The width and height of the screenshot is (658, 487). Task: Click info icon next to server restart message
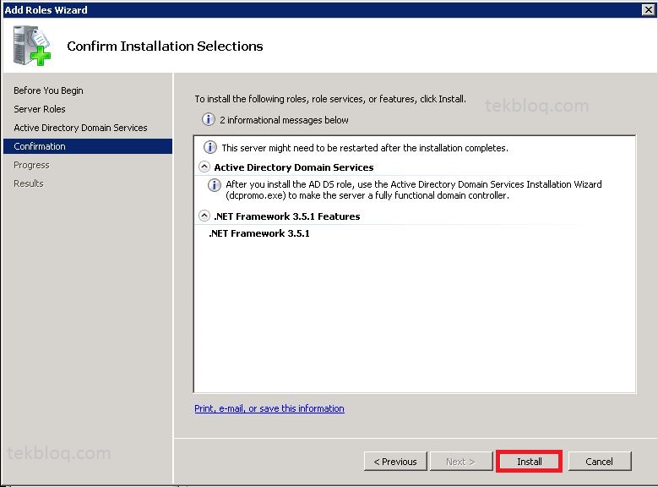click(x=210, y=147)
